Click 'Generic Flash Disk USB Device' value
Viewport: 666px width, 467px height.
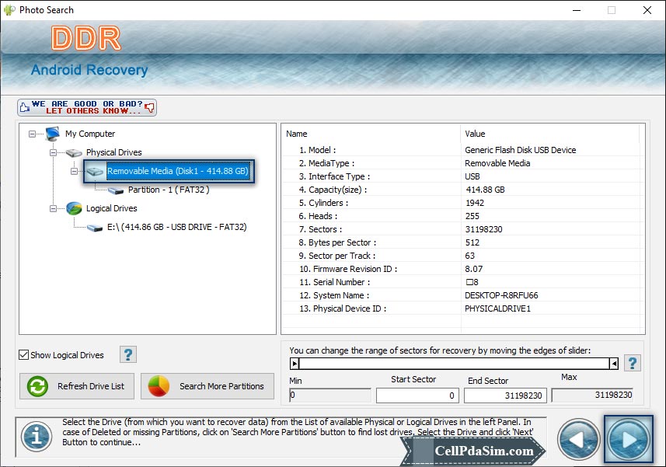pos(521,150)
